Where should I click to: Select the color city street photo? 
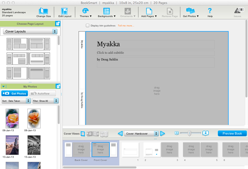pyautogui.click(x=12, y=145)
